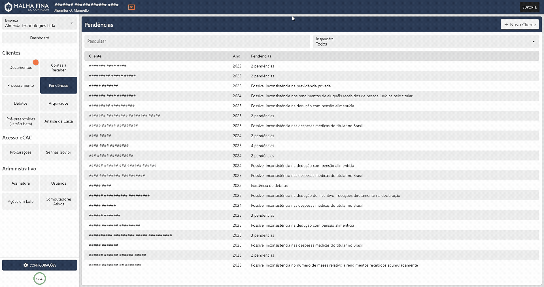Open Contas a Receber
The height and width of the screenshot is (287, 544).
tap(58, 67)
